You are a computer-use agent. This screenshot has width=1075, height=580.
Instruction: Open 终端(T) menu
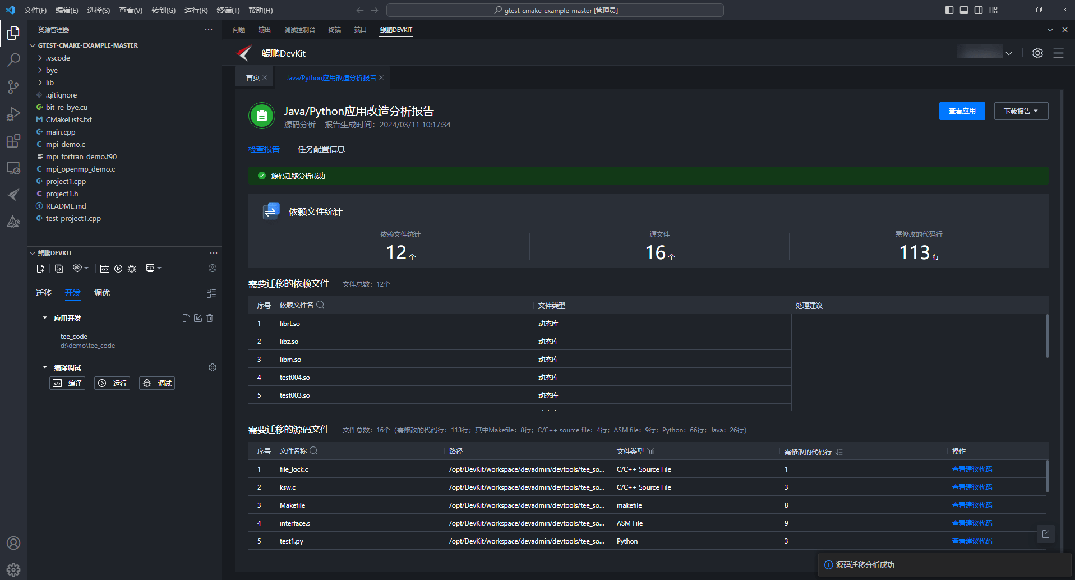click(228, 10)
